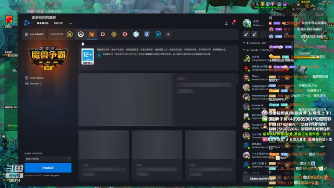This screenshot has height=188, width=334.
Task: Select the StarCraft game icon
Action: click(x=147, y=34)
